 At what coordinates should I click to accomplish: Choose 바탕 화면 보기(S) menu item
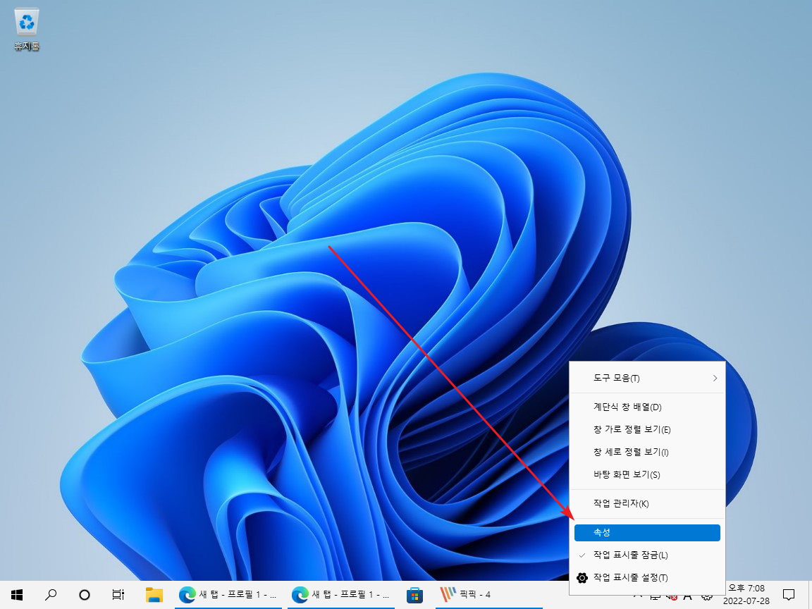[x=647, y=475]
